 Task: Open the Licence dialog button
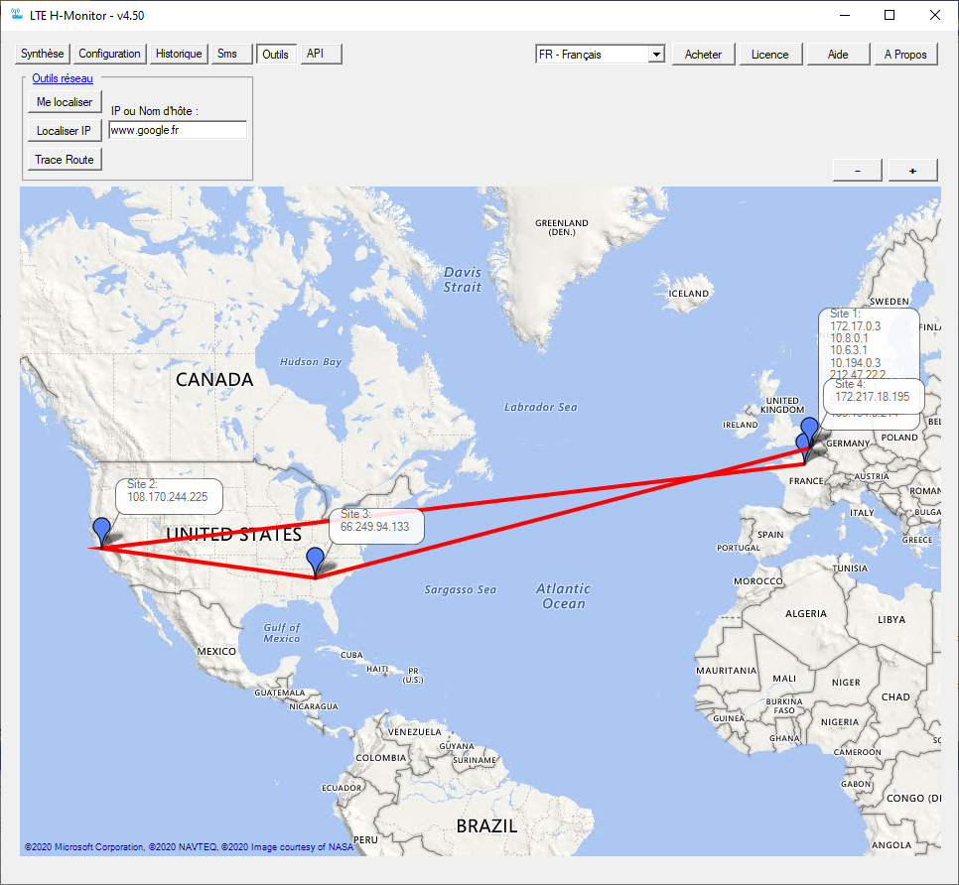tap(769, 55)
